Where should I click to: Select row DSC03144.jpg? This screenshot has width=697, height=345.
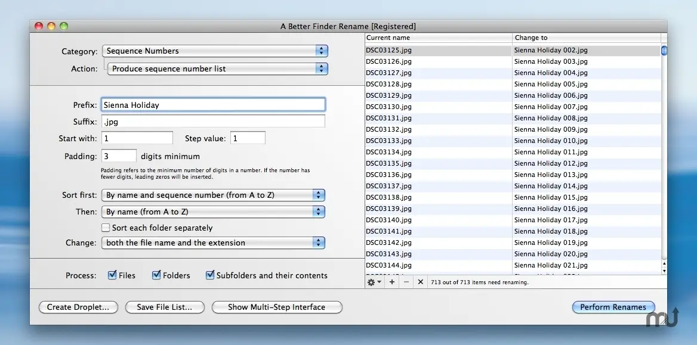513,266
